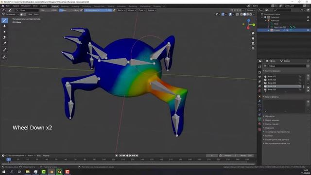Open the Falloff dropdown in tool header
The image size is (311, 175).
(141, 10)
